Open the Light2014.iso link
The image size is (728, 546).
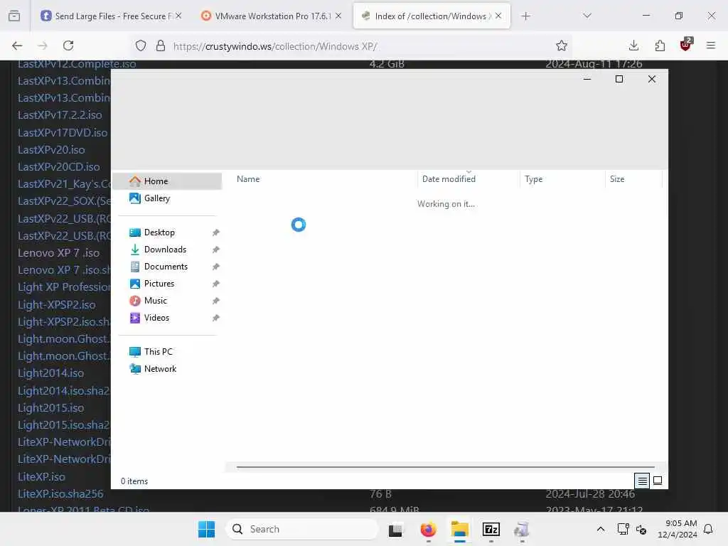(50, 373)
